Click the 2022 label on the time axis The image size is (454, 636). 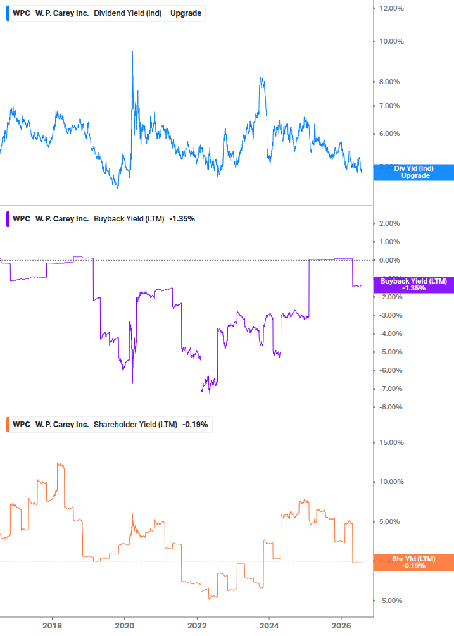(197, 625)
